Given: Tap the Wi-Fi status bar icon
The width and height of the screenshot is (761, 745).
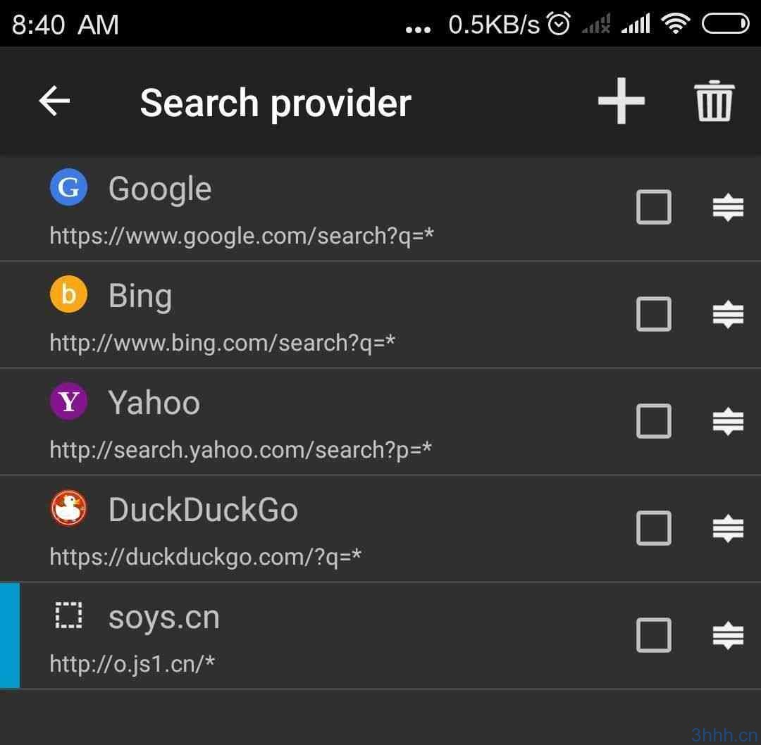Looking at the screenshot, I should [x=675, y=25].
